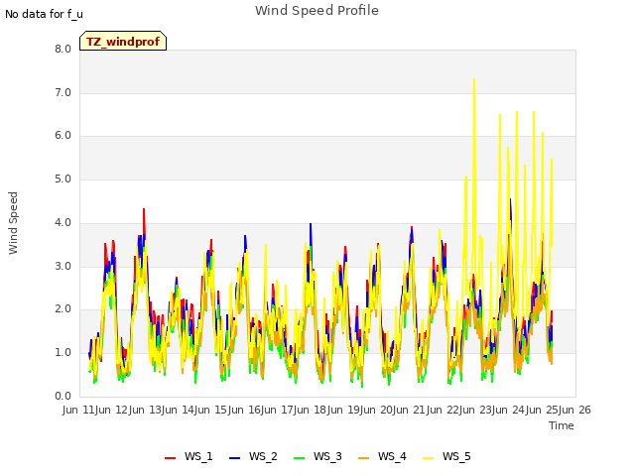Click the 0.0 y-axis tick label
The width and height of the screenshot is (635, 476).
(63, 397)
